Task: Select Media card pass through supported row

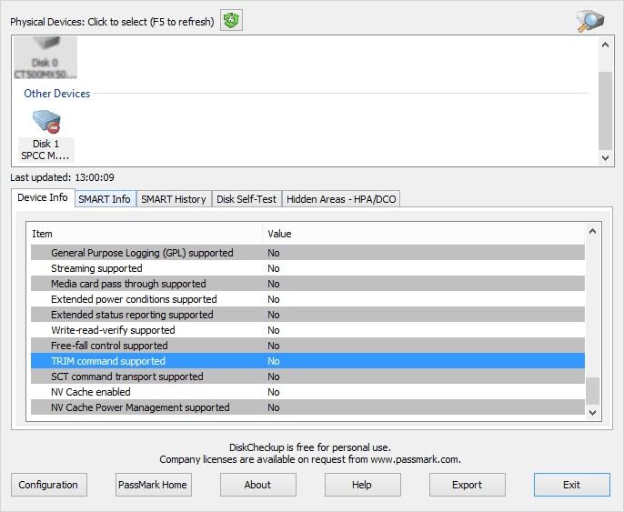Action: pyautogui.click(x=307, y=284)
